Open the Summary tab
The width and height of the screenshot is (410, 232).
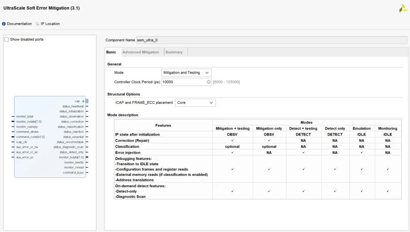click(x=174, y=52)
